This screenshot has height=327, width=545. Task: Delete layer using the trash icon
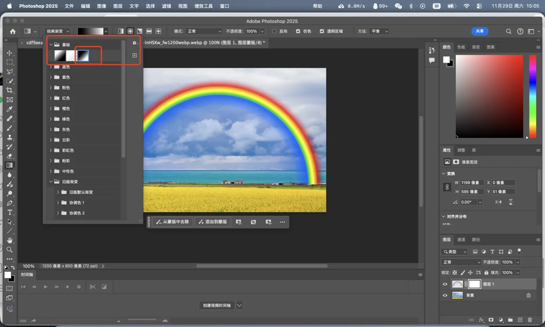point(530,320)
